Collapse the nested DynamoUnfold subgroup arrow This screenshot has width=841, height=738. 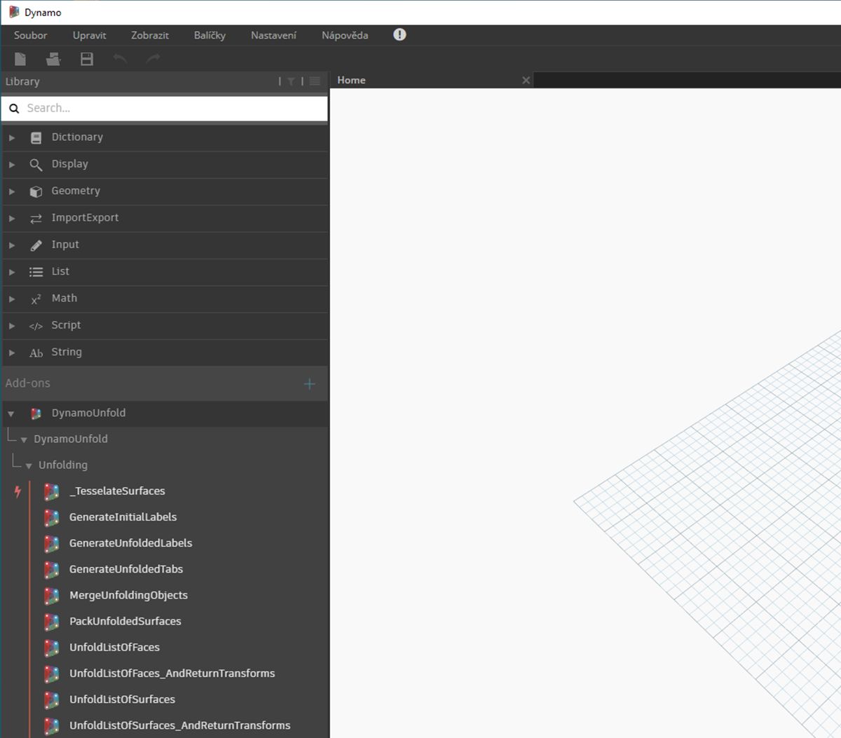(x=24, y=440)
